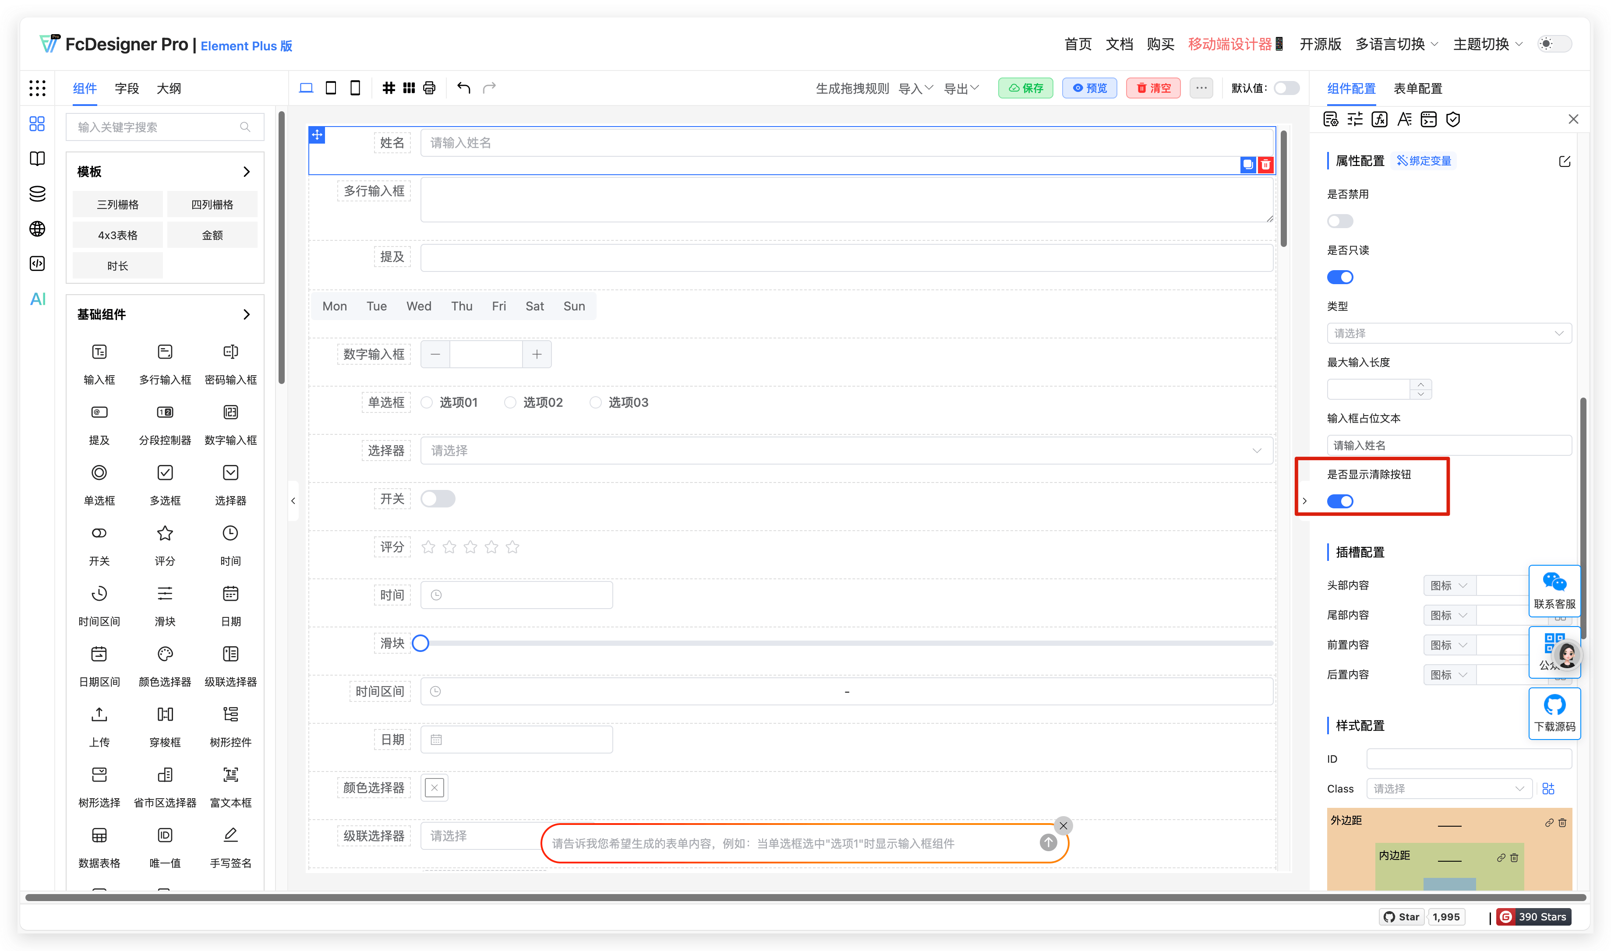Click the 滑块 slider handle

tap(420, 643)
